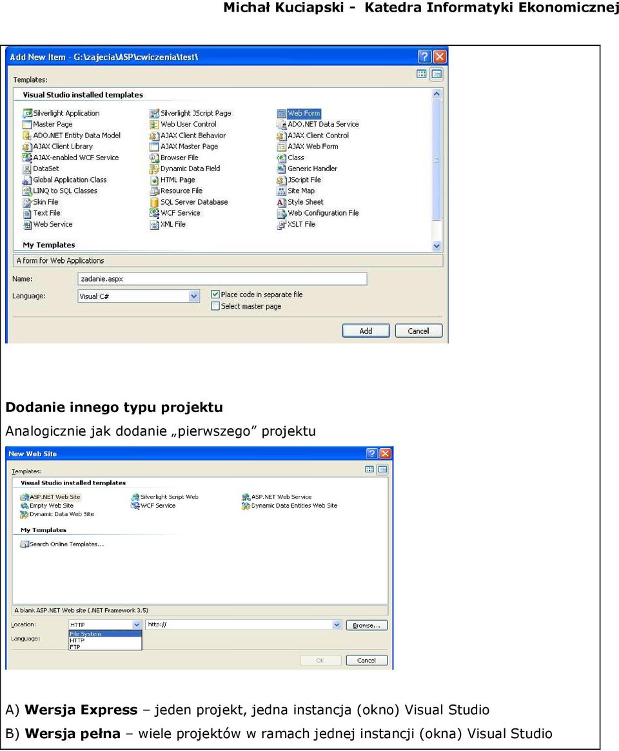Select Browser File template
This screenshot has width=619, height=751.
(x=173, y=158)
